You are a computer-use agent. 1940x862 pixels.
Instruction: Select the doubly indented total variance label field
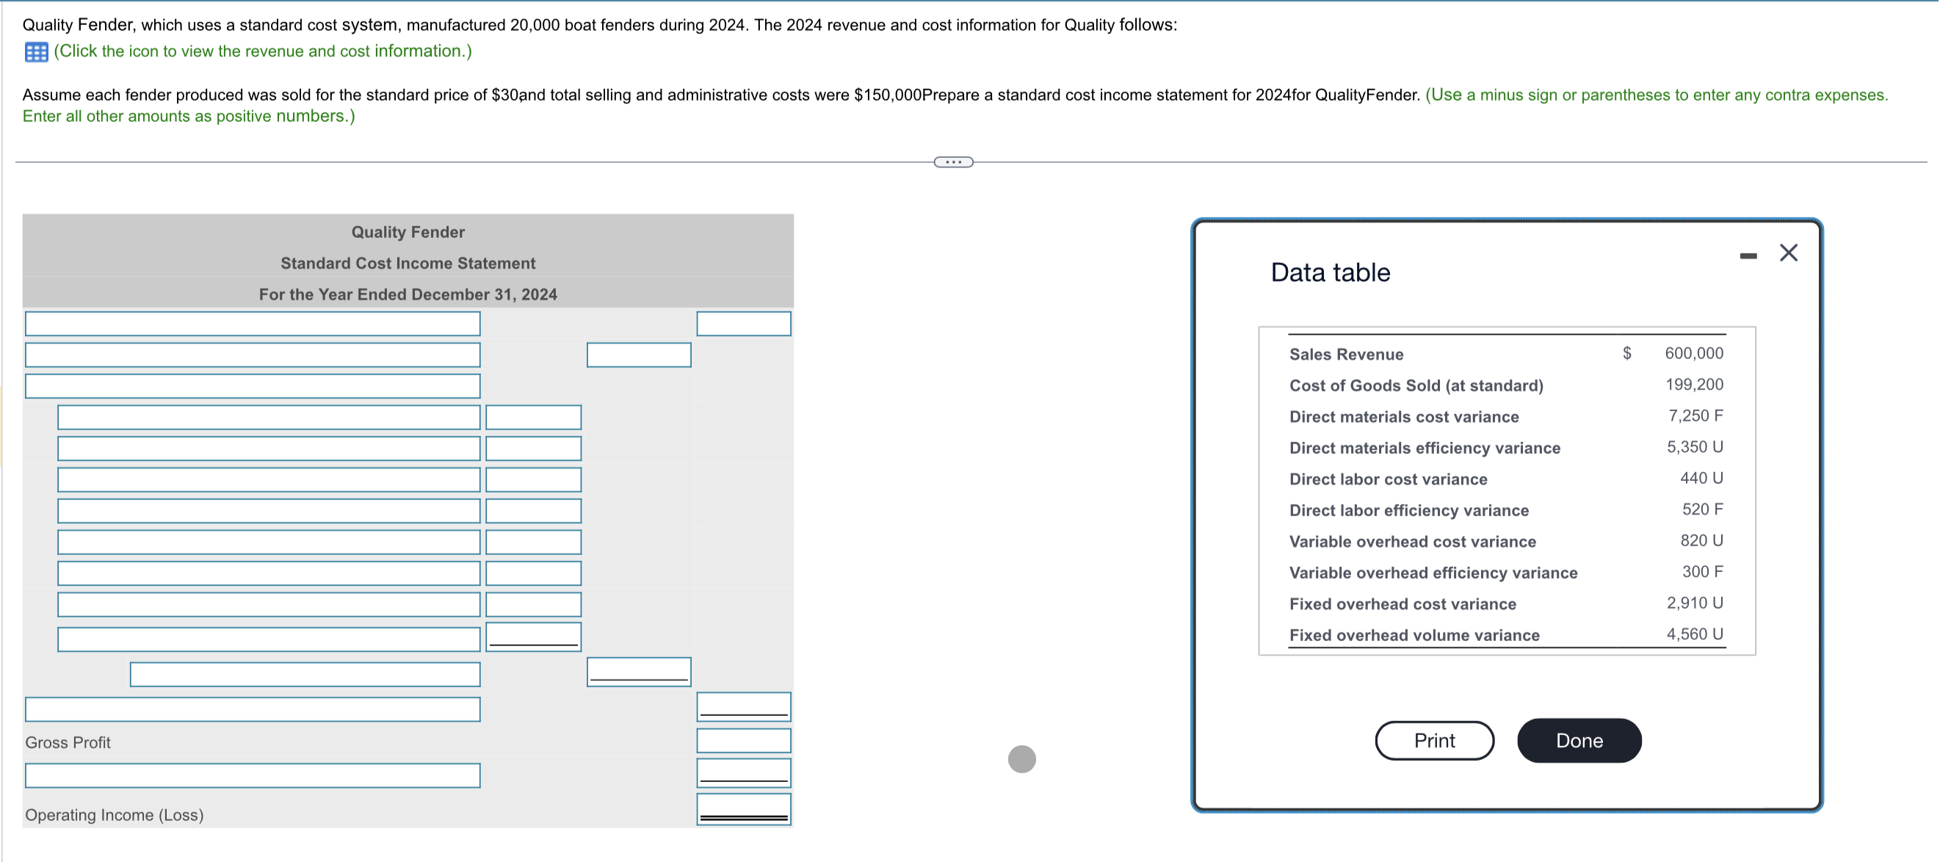(x=304, y=674)
